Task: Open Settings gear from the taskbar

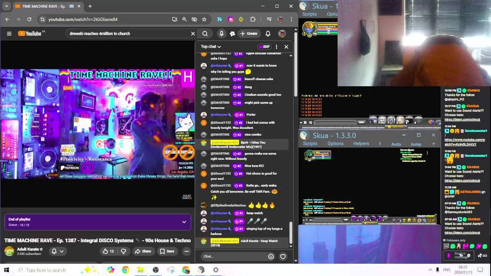Action: tap(216, 270)
